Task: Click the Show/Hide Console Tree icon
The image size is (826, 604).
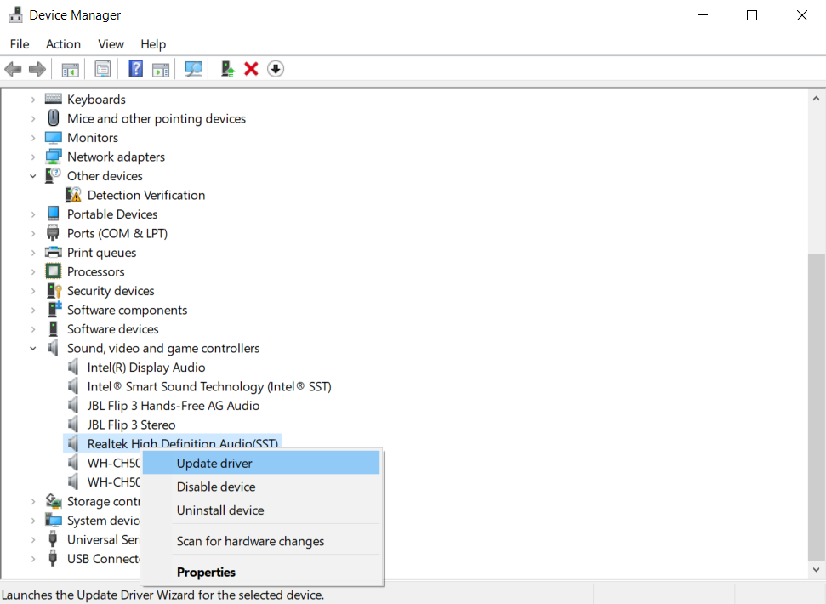Action: coord(70,69)
